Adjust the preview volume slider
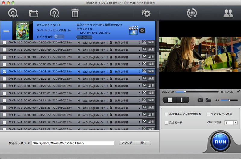Viewport: 241px width, 159px height. click(229, 100)
